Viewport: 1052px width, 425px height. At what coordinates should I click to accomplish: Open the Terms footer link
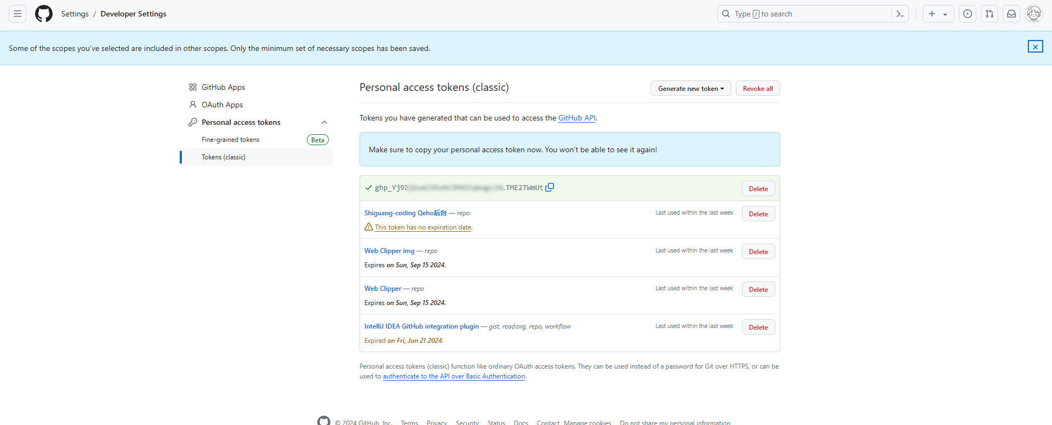coord(409,423)
